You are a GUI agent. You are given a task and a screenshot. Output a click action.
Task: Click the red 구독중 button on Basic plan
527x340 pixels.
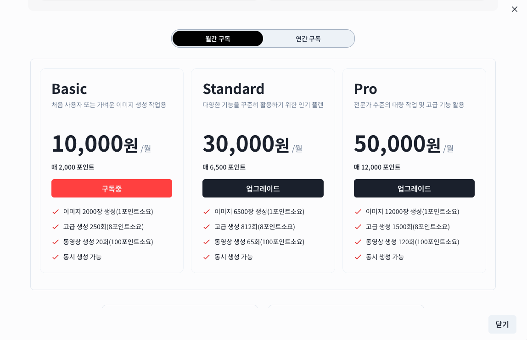point(112,188)
